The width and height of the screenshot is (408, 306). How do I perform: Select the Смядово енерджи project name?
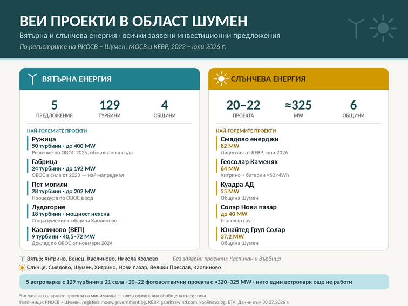(249, 139)
